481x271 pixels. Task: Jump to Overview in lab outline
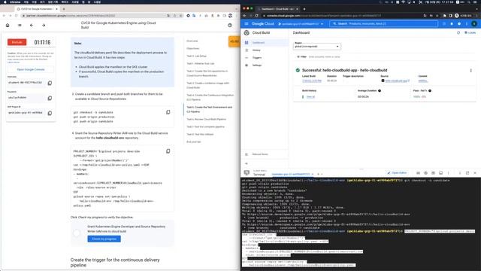point(192,41)
